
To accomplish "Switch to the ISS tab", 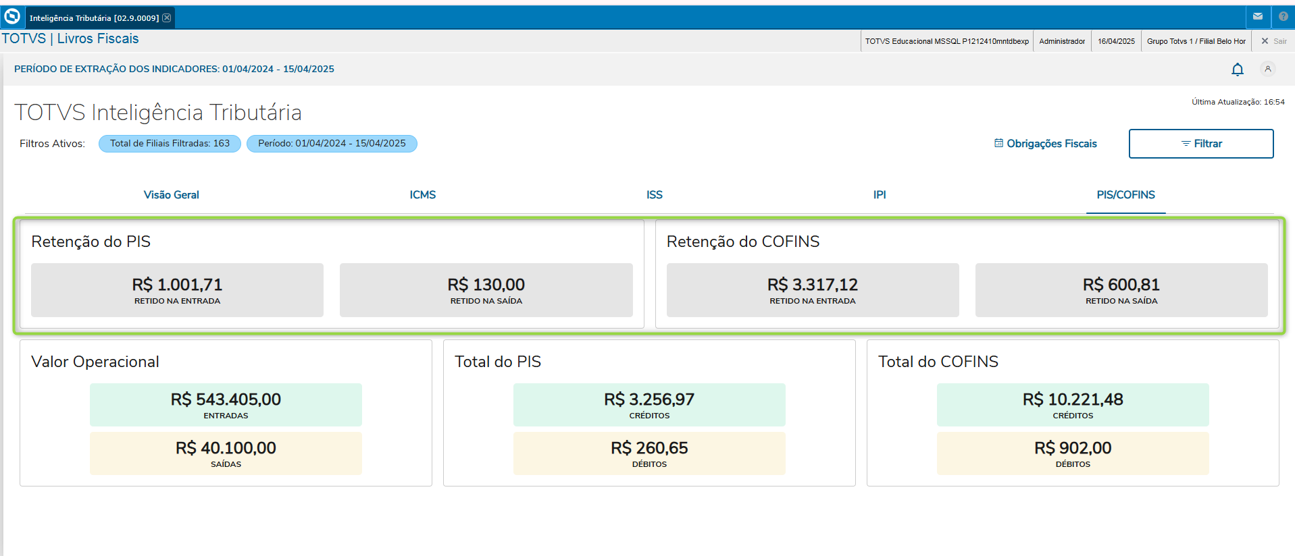I will click(x=655, y=195).
